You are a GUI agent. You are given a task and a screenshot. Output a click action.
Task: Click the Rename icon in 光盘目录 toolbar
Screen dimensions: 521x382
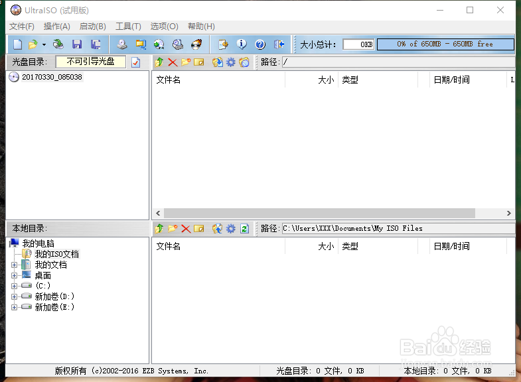pyautogui.click(x=198, y=62)
